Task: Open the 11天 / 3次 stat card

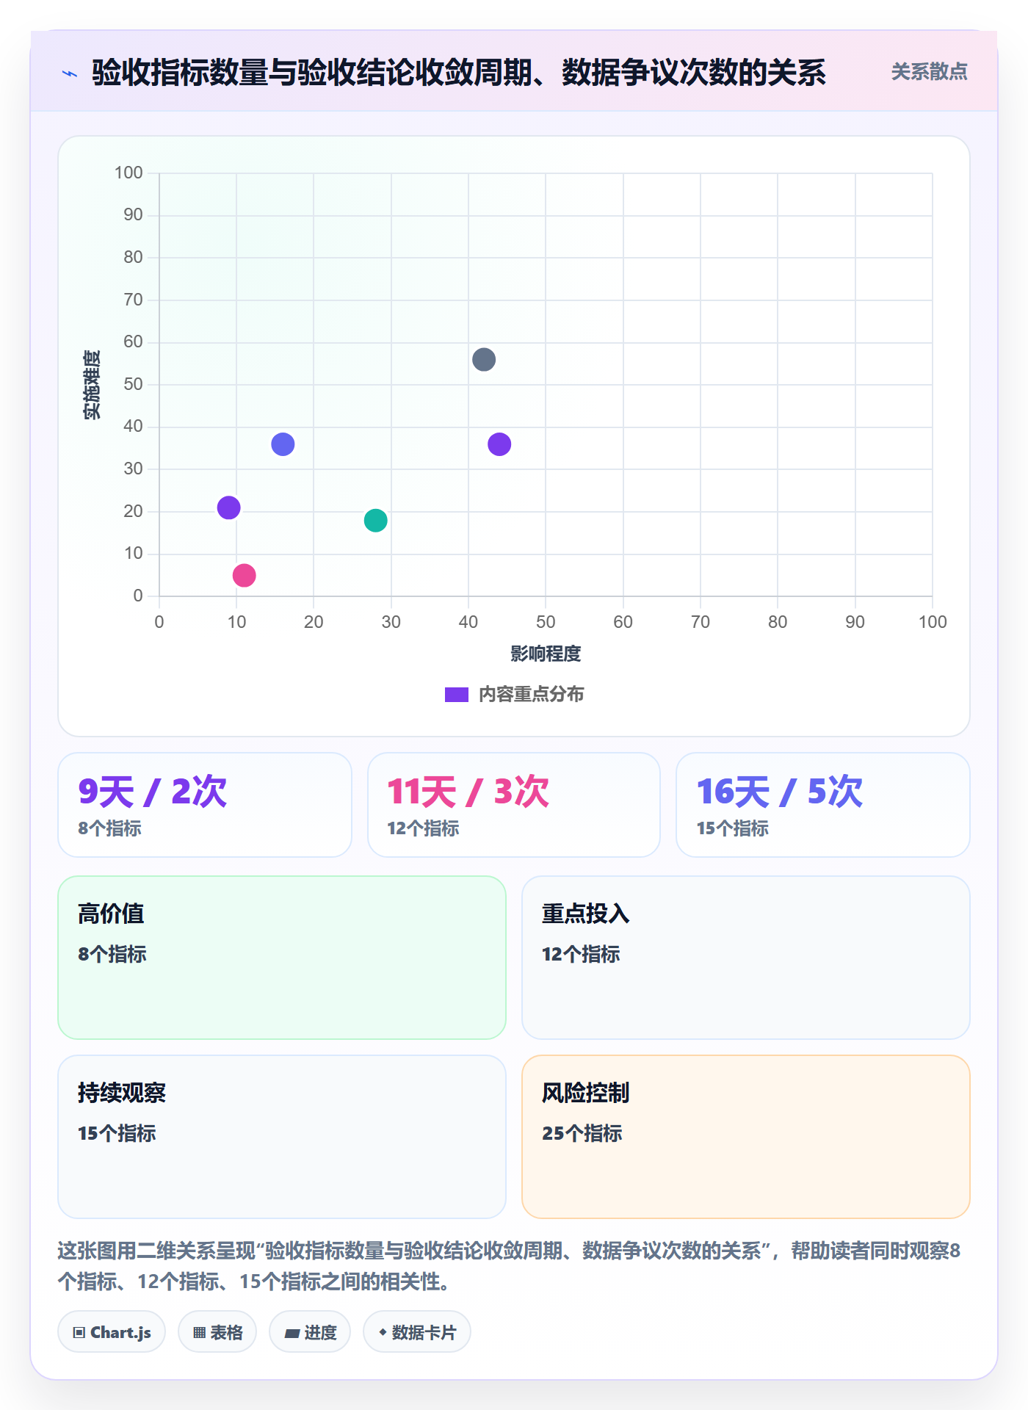Action: pyautogui.click(x=514, y=805)
